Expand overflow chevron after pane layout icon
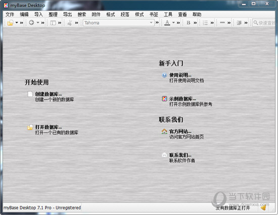This screenshot has width=278, height=215. [60, 23]
